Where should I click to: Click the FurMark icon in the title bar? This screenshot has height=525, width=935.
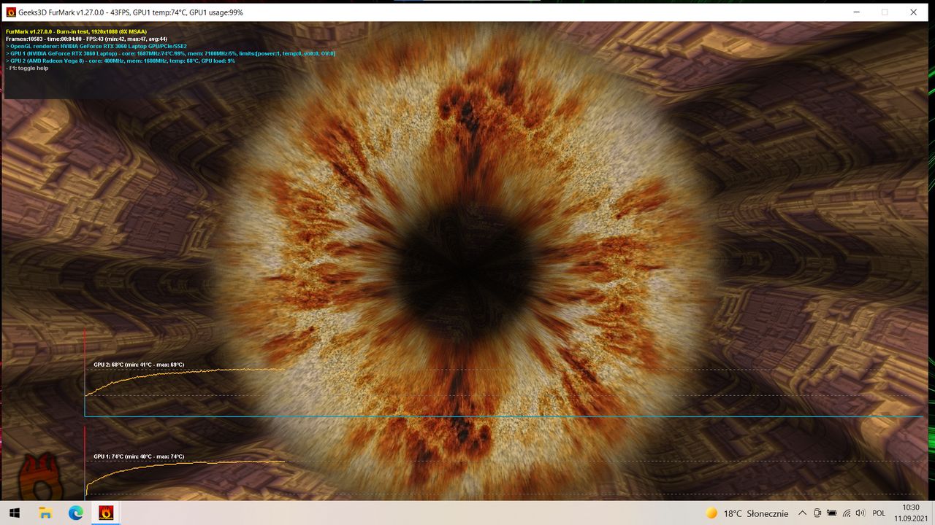point(10,12)
